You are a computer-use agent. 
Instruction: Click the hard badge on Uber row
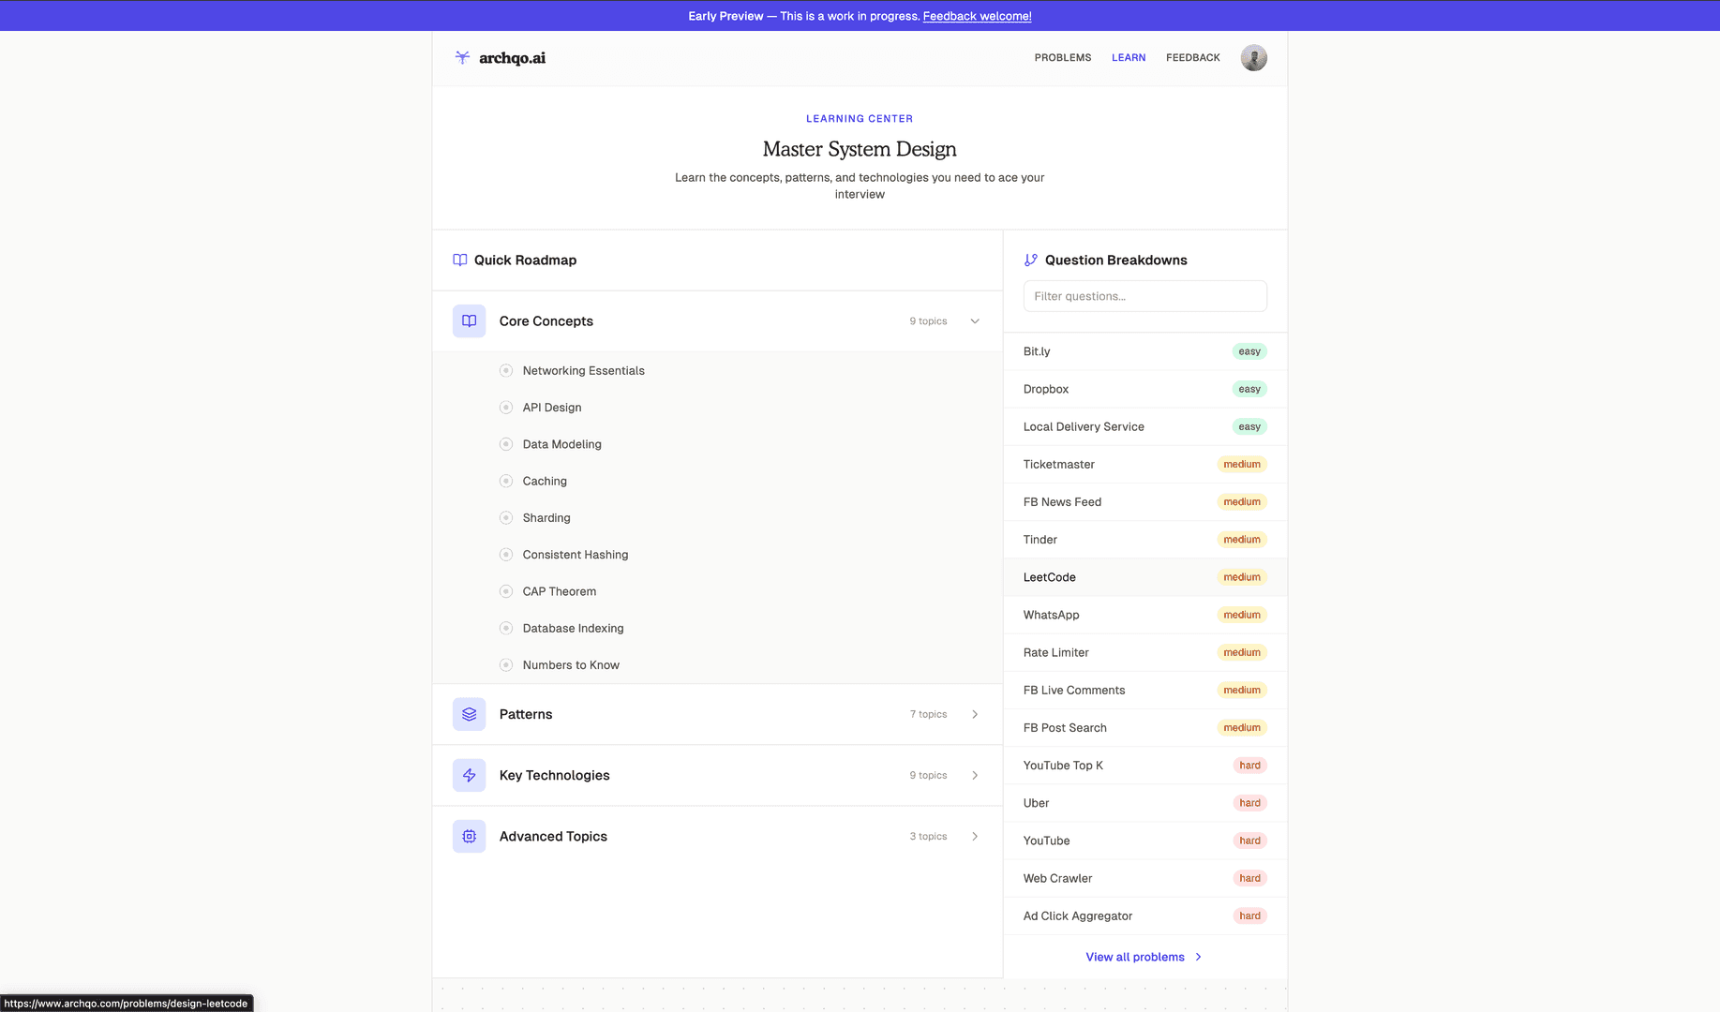(x=1250, y=803)
